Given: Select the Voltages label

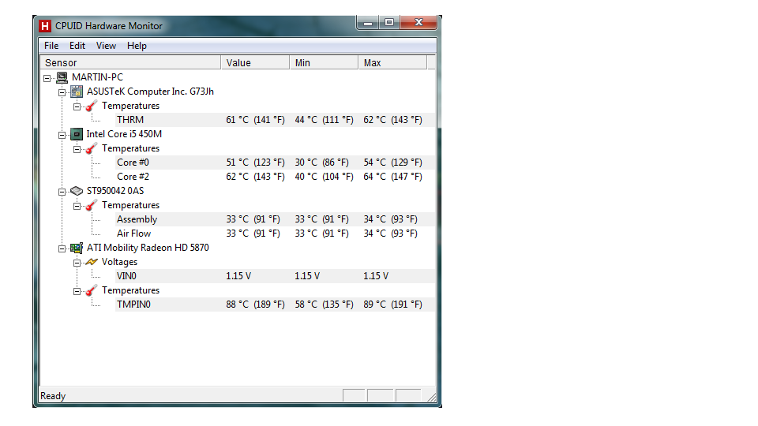Looking at the screenshot, I should (x=119, y=262).
